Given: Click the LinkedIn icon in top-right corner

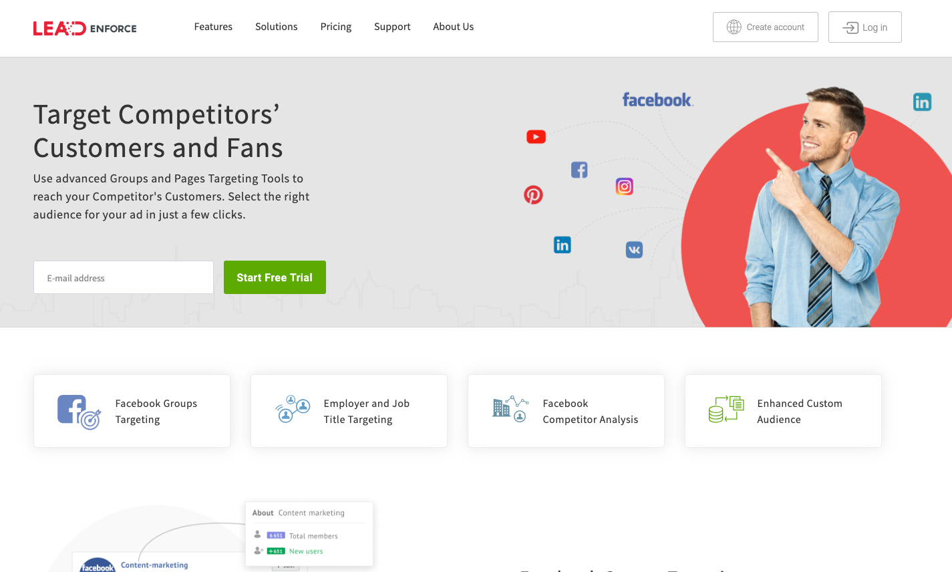Looking at the screenshot, I should [922, 102].
